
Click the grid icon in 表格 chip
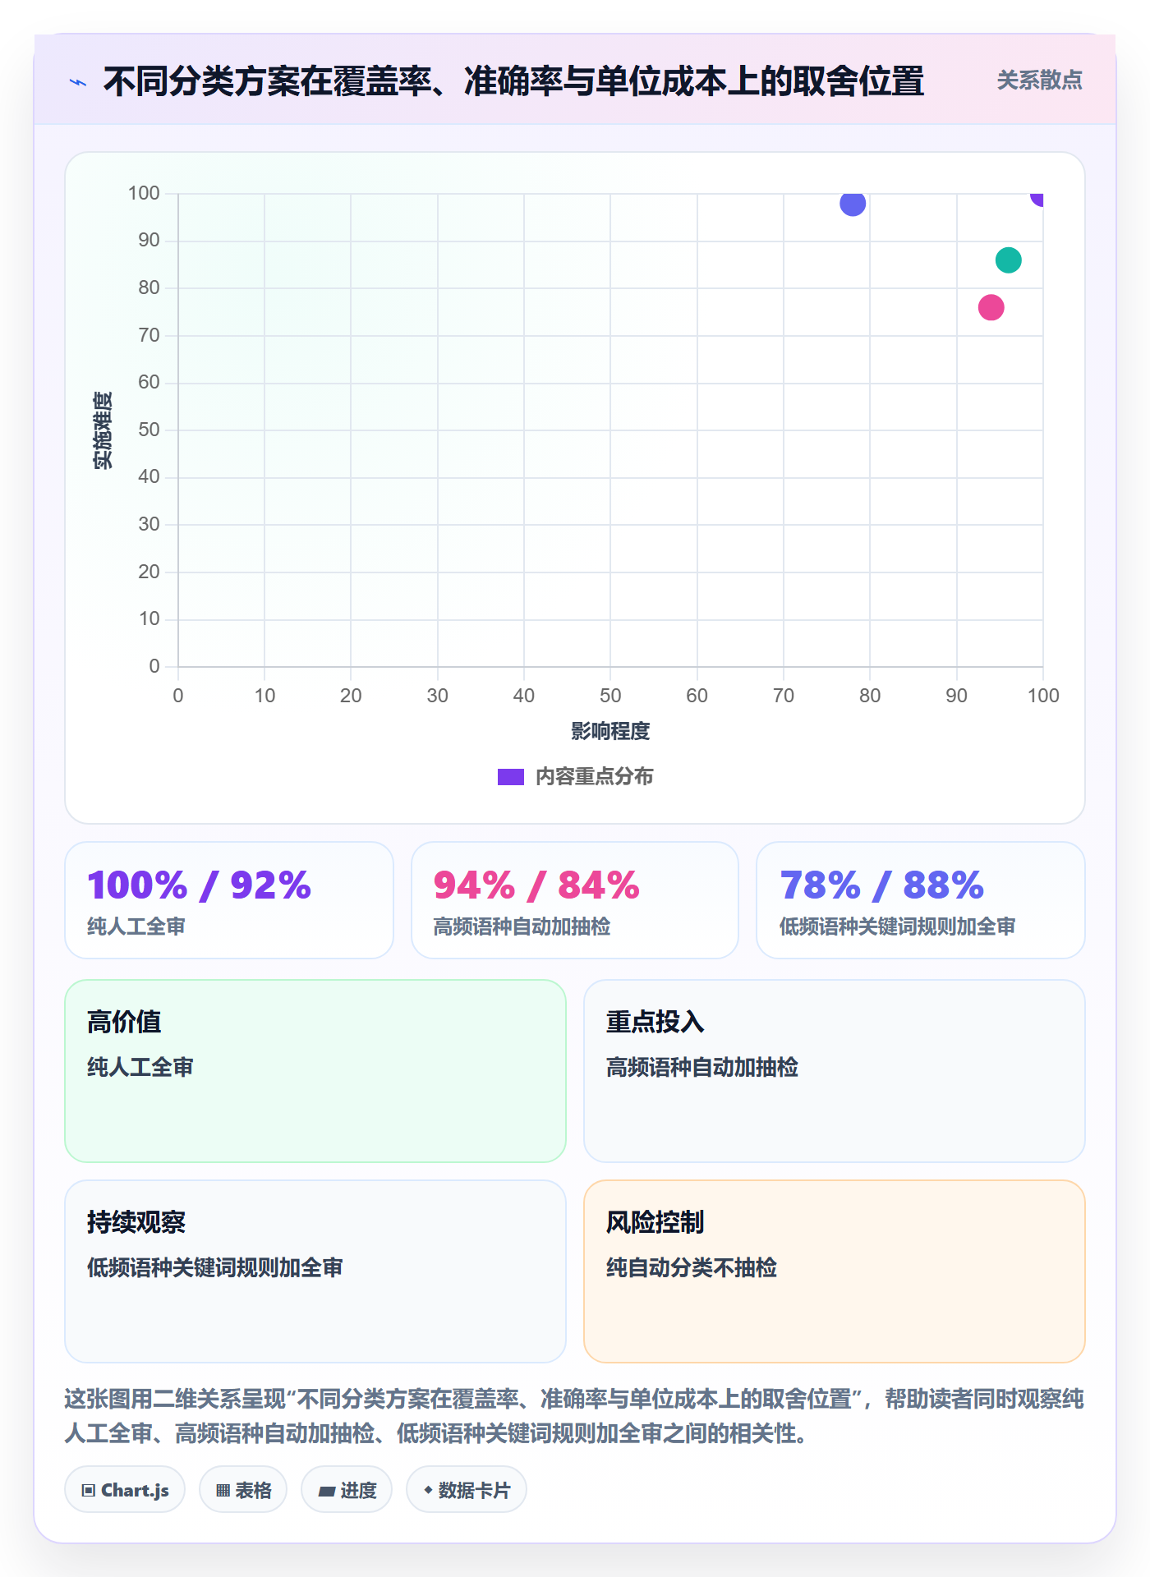click(x=223, y=1491)
